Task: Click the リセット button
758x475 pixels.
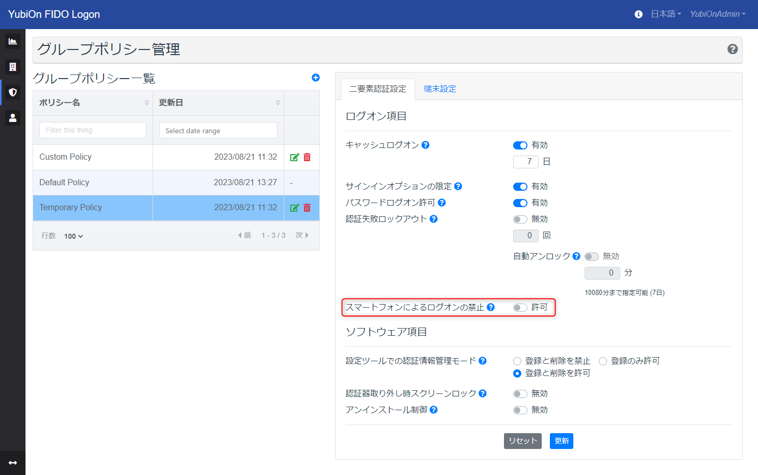Action: pos(523,441)
